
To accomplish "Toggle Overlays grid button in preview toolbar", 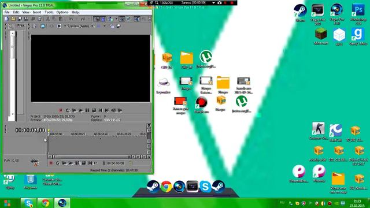I will (99, 26).
